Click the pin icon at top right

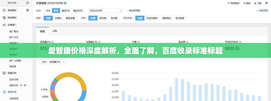tap(266, 3)
